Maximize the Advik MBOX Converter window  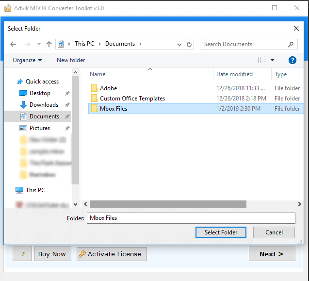(275, 8)
